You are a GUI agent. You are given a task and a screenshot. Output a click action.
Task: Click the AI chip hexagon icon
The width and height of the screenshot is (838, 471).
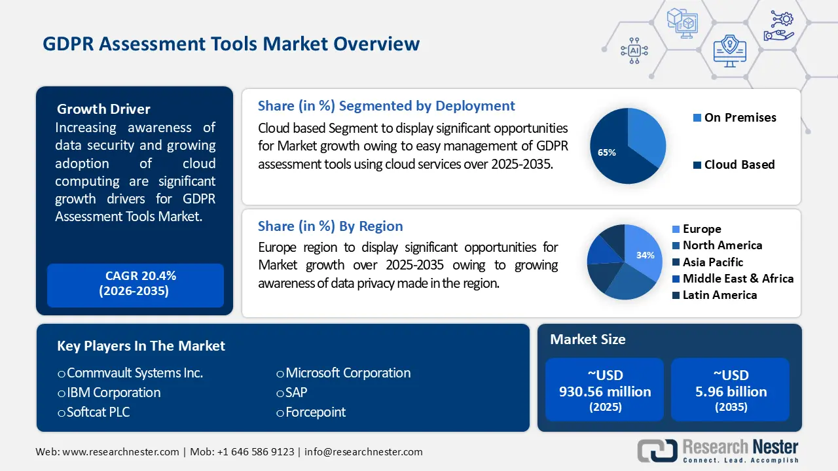634,50
